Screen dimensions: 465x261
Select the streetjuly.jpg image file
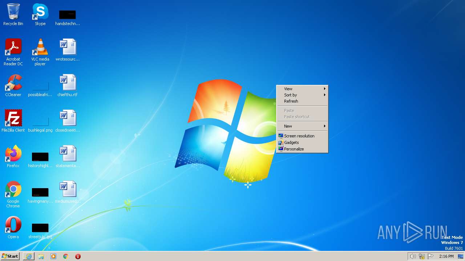(40, 231)
